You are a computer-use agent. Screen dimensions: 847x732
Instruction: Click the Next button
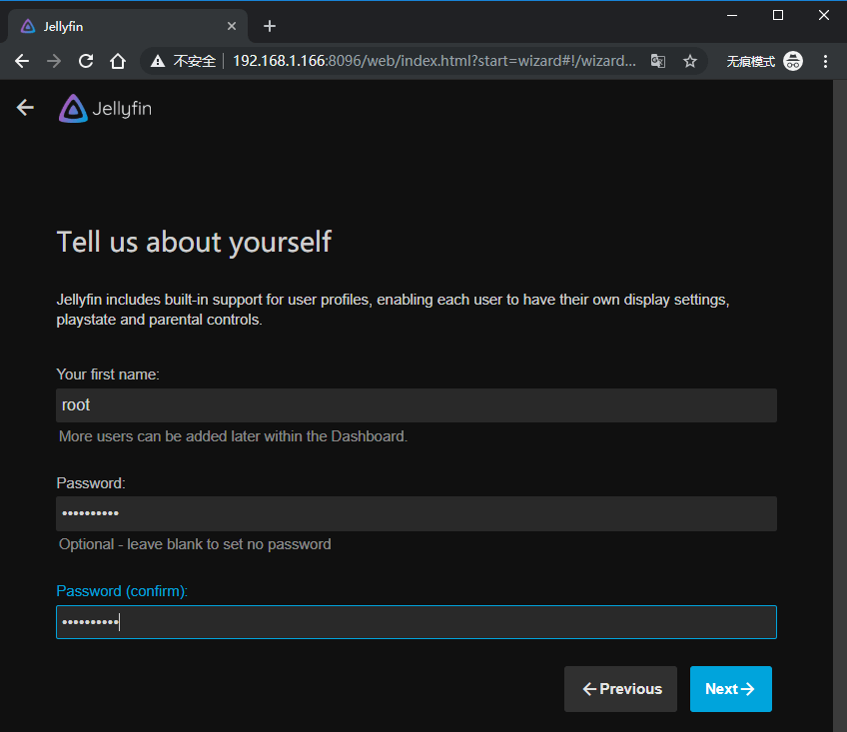click(730, 689)
